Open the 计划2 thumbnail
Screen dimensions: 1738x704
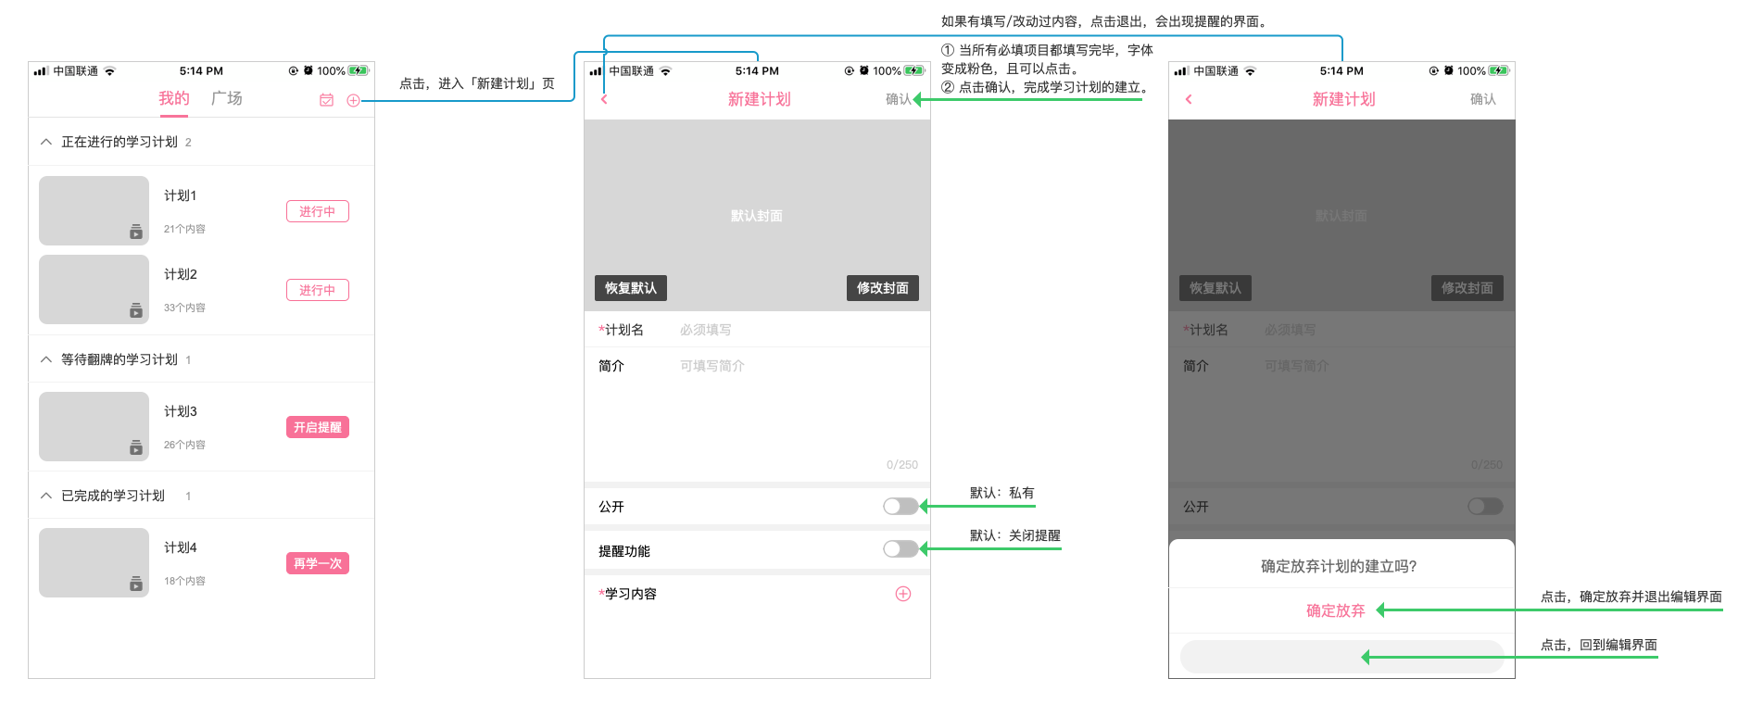click(x=94, y=289)
